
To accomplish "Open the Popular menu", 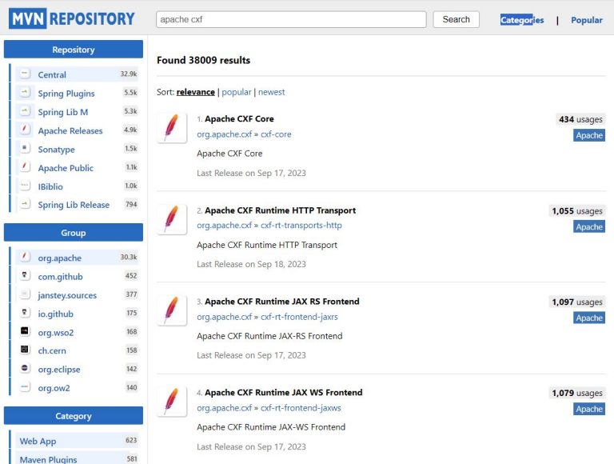I will pyautogui.click(x=586, y=20).
